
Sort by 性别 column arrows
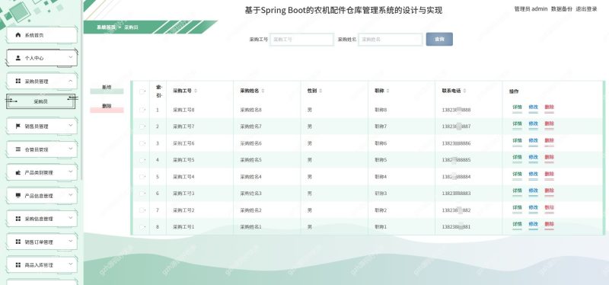(320, 91)
